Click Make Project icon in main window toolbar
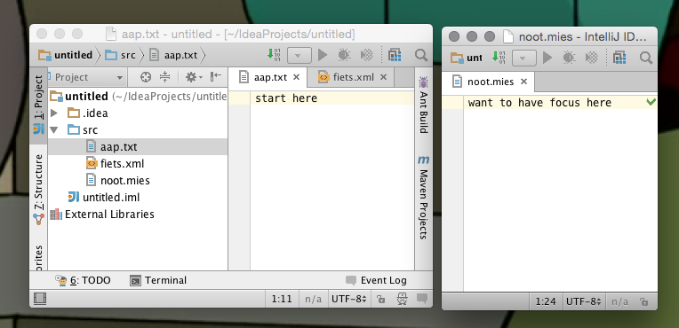The width and height of the screenshot is (679, 328). point(274,55)
